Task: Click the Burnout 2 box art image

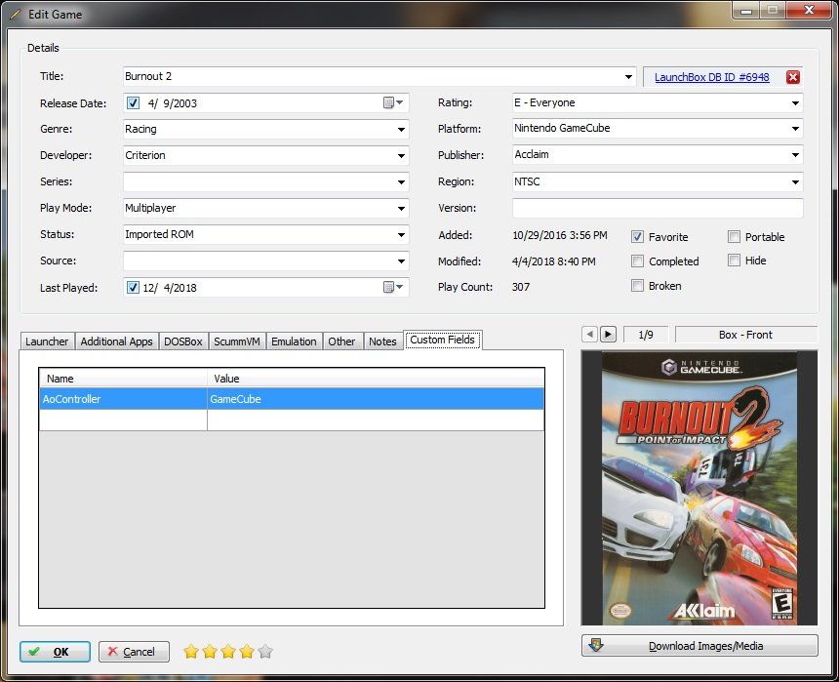Action: click(699, 488)
